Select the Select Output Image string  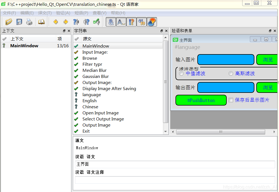(x=118, y=119)
